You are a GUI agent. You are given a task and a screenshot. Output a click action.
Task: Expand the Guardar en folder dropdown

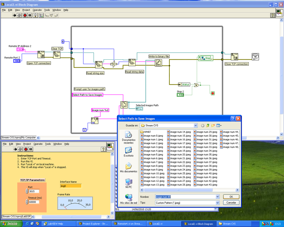(x=195, y=125)
